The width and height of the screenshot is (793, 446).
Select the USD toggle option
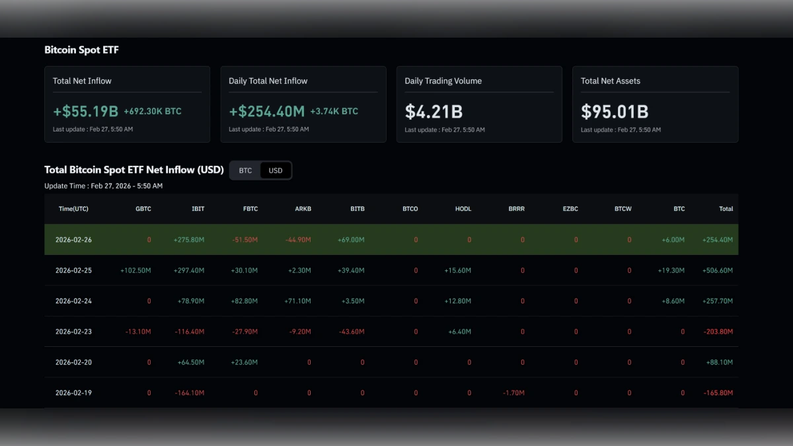[275, 170]
